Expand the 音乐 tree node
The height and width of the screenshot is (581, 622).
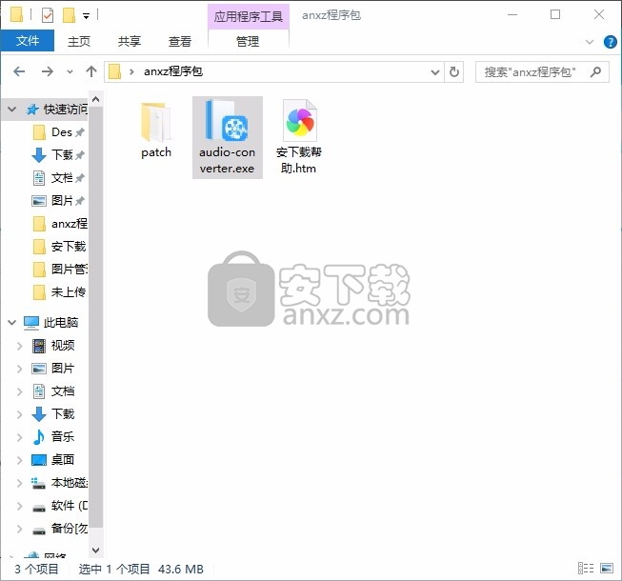(19, 437)
